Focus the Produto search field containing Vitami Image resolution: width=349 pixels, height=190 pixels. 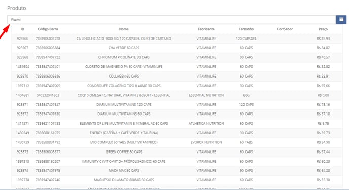171,20
